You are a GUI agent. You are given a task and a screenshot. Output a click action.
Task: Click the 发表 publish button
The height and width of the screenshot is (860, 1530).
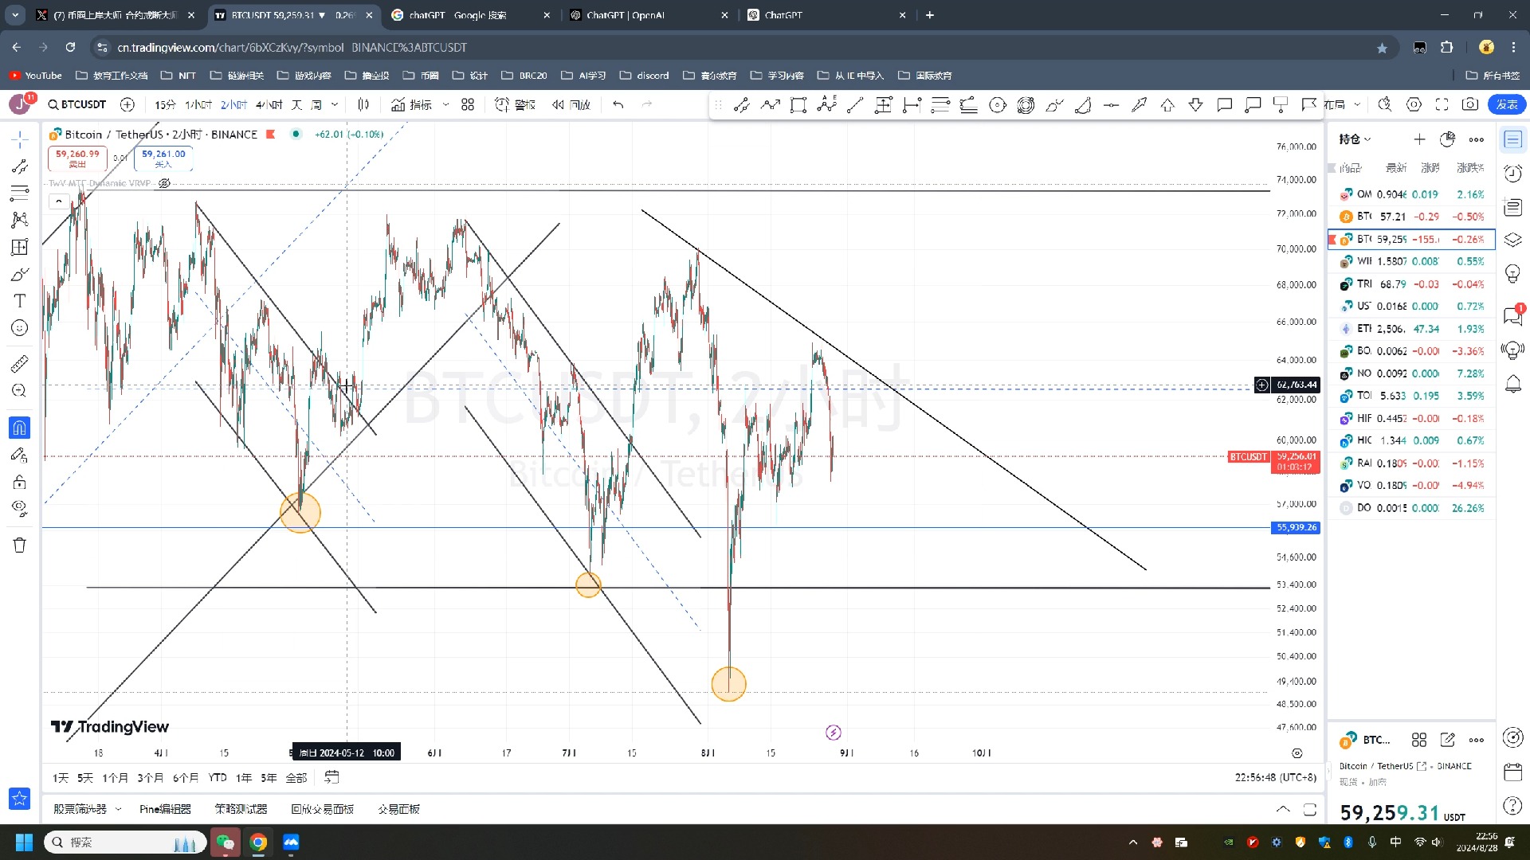[x=1506, y=104]
